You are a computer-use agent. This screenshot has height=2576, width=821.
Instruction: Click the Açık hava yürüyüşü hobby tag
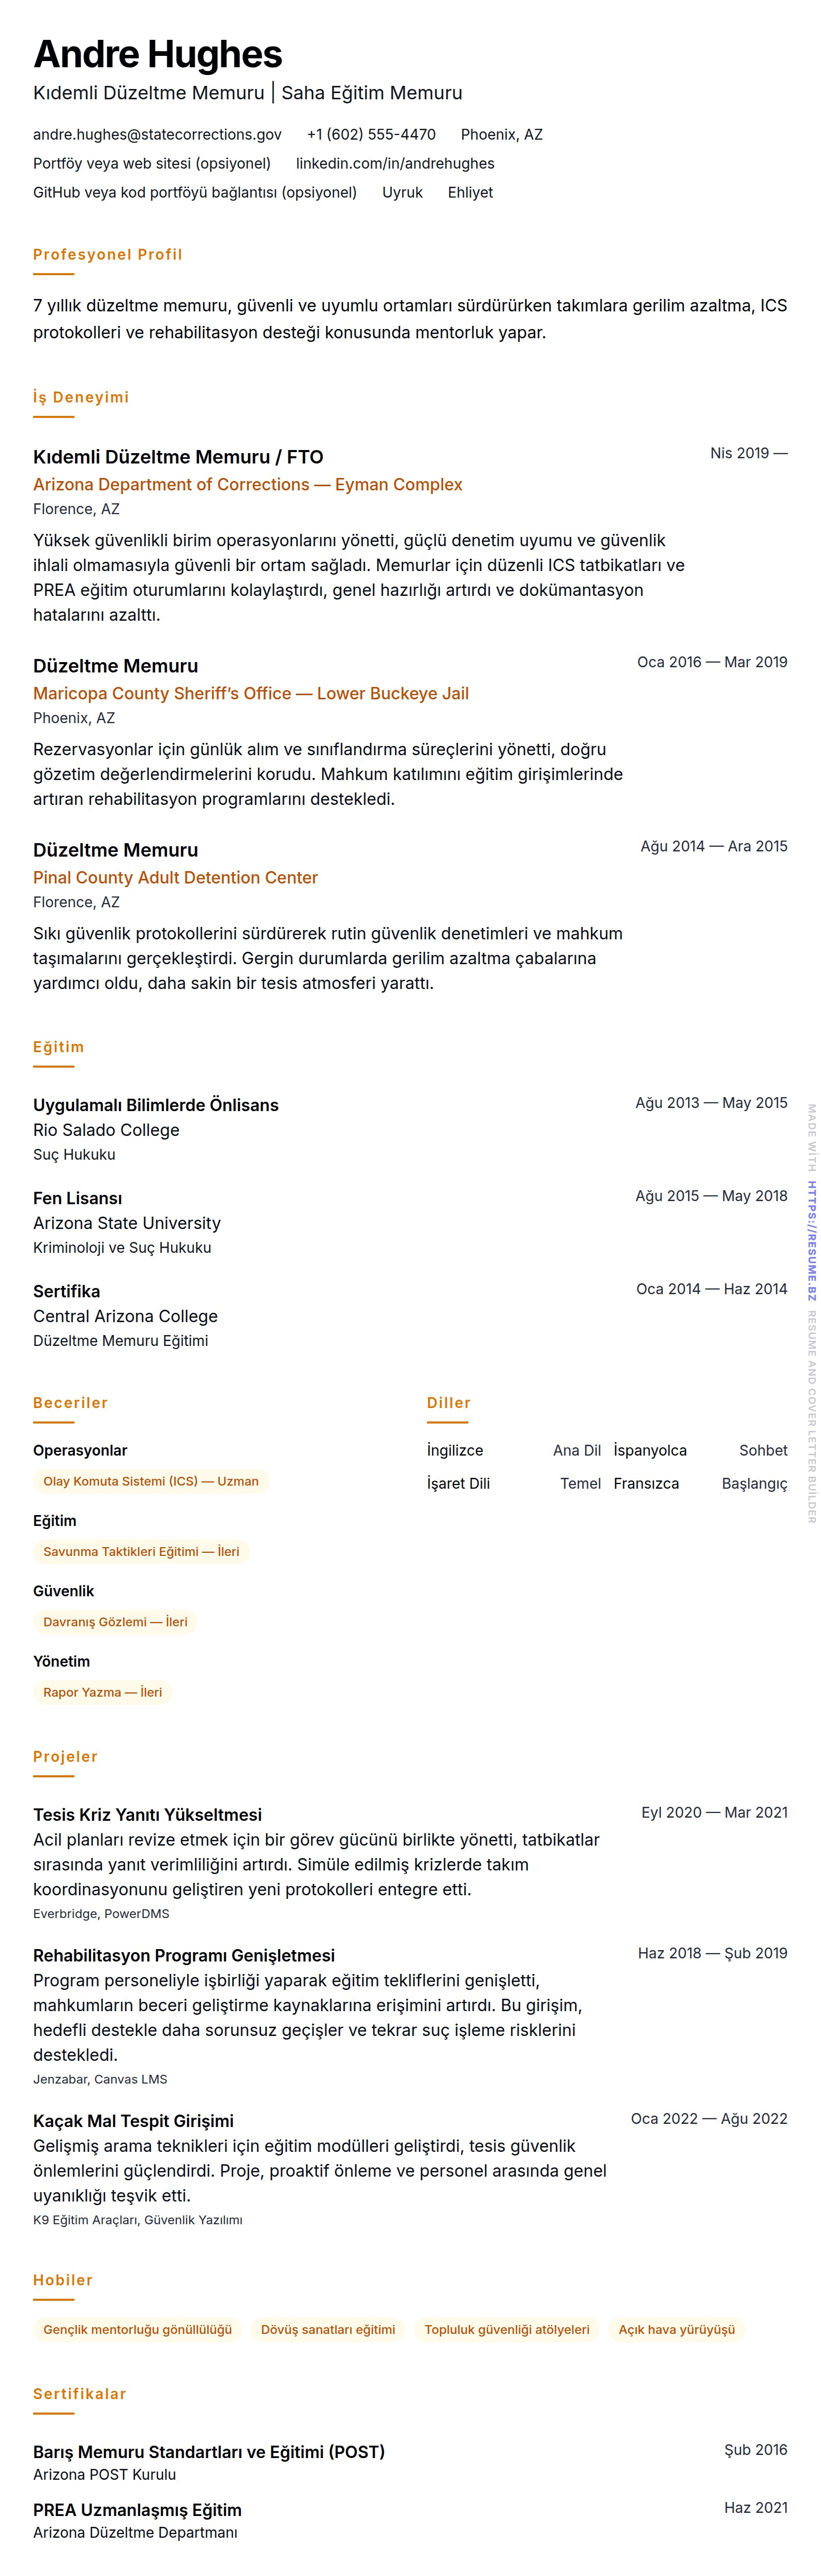(x=676, y=2329)
